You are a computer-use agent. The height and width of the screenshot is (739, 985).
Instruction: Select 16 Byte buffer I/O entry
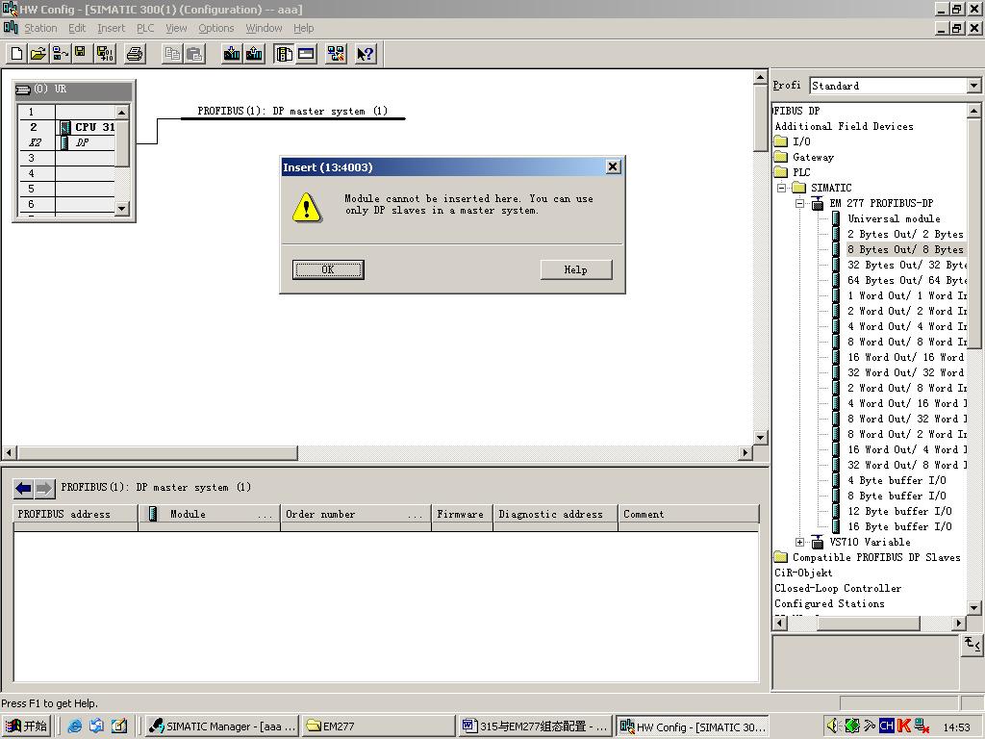point(899,526)
